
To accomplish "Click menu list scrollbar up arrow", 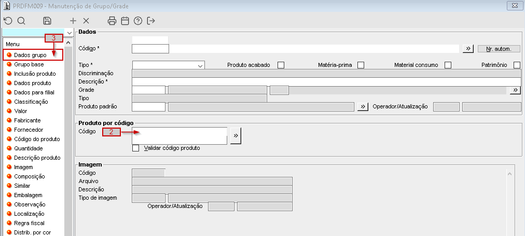I will pos(68,43).
